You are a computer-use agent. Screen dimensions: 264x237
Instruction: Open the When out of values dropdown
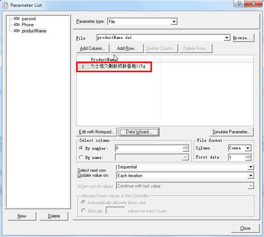tap(251, 186)
